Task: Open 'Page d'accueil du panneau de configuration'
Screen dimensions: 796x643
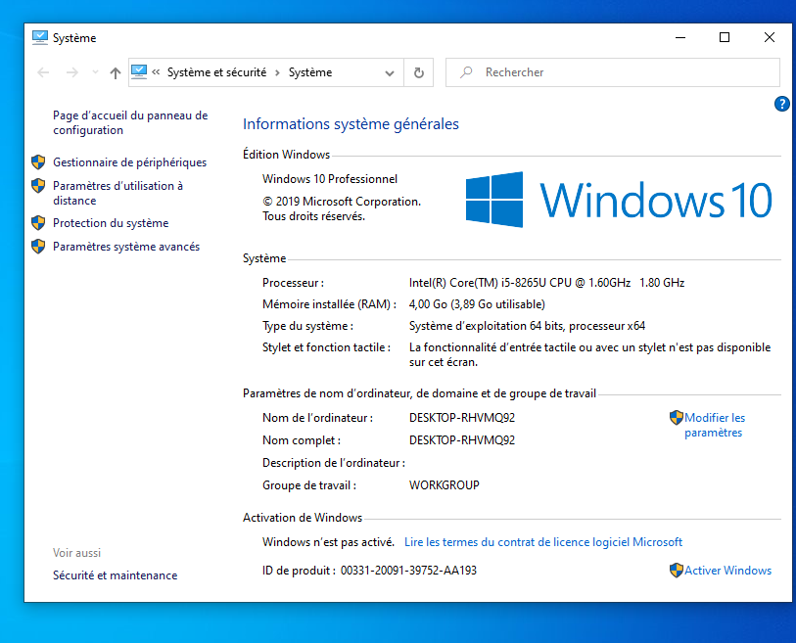Action: [130, 122]
